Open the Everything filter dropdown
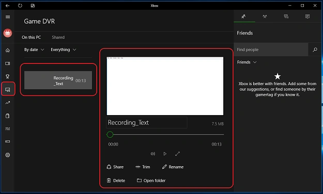 click(64, 50)
